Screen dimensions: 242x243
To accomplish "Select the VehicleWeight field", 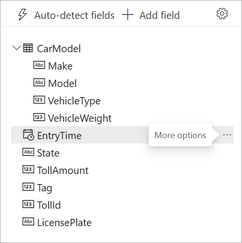I will (80, 118).
